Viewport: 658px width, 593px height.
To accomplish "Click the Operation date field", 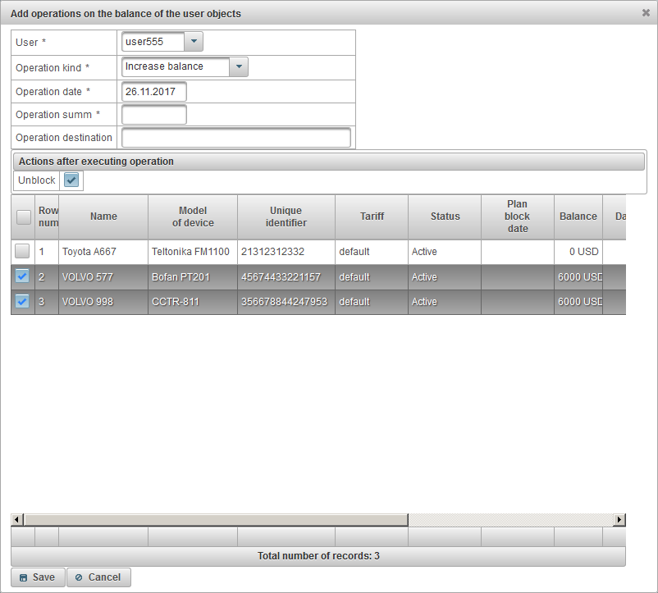I will coord(154,91).
